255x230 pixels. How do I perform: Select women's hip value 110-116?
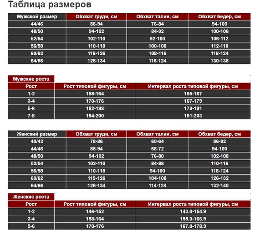[x=219, y=163]
